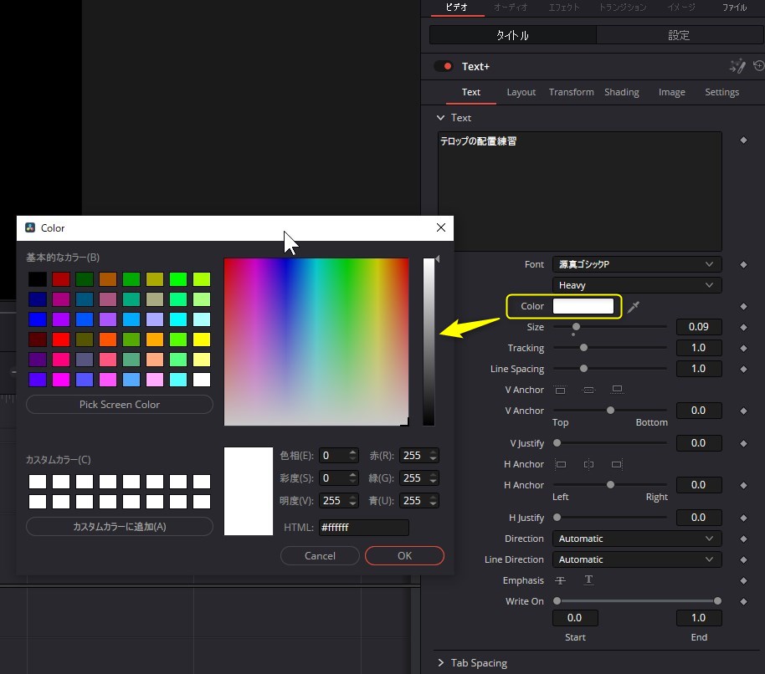
Task: Expand the Tab Spacing section
Action: click(x=440, y=663)
